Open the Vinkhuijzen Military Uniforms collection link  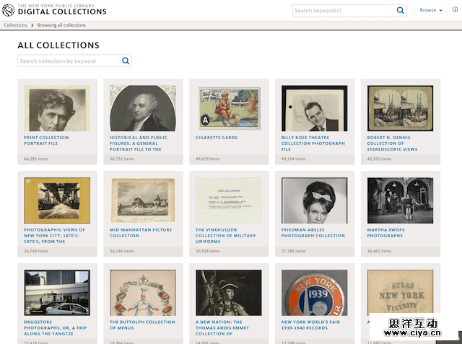(x=226, y=235)
